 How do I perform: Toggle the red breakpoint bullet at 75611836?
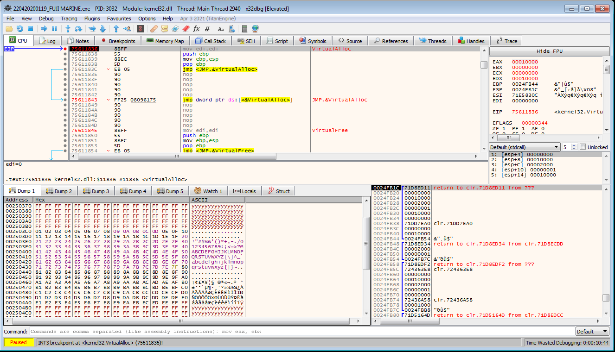point(65,49)
